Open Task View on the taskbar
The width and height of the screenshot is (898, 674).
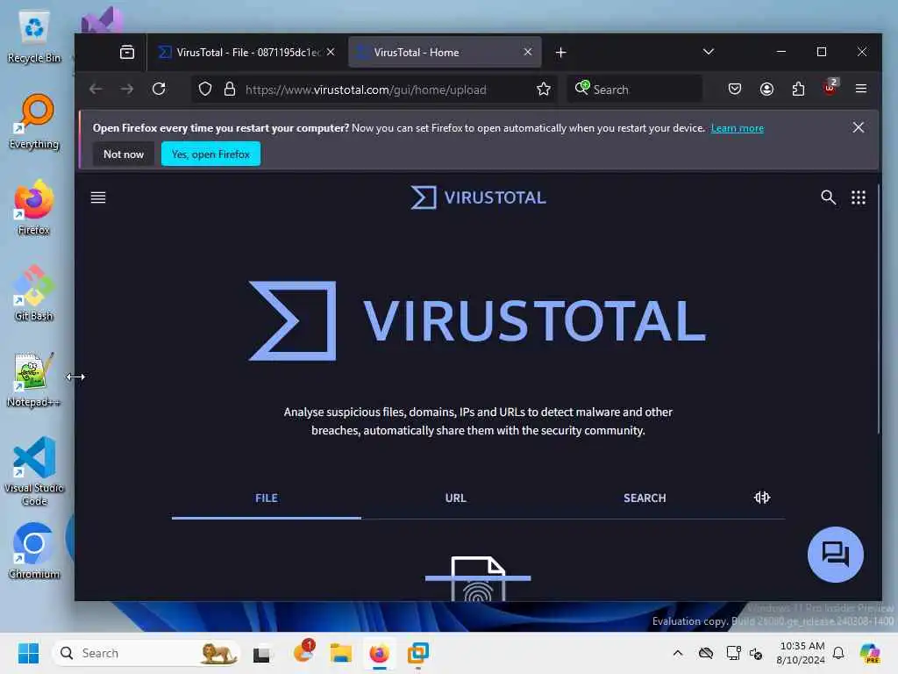[261, 653]
